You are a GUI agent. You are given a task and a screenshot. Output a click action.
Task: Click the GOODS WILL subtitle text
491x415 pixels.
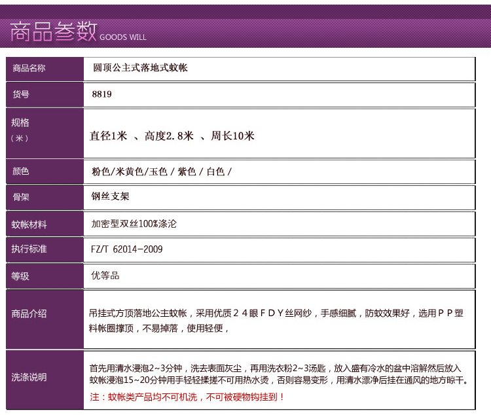(x=123, y=37)
